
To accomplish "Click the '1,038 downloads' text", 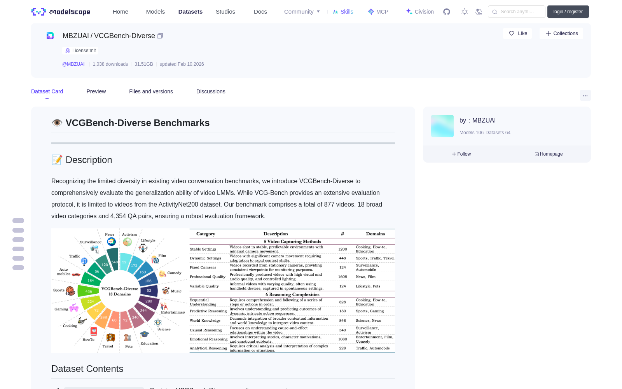I will click(x=110, y=64).
